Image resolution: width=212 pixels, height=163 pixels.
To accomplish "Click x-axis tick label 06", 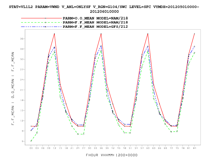I will point(43,148).
